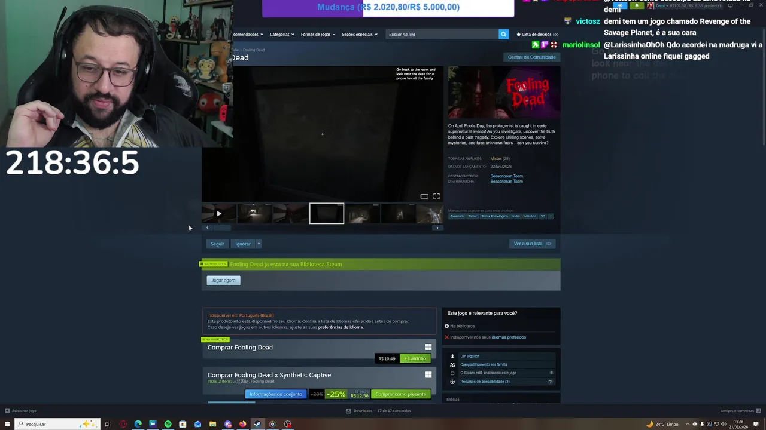The image size is (766, 430).
Task: Open the Um jogador feature link
Action: coord(470,356)
